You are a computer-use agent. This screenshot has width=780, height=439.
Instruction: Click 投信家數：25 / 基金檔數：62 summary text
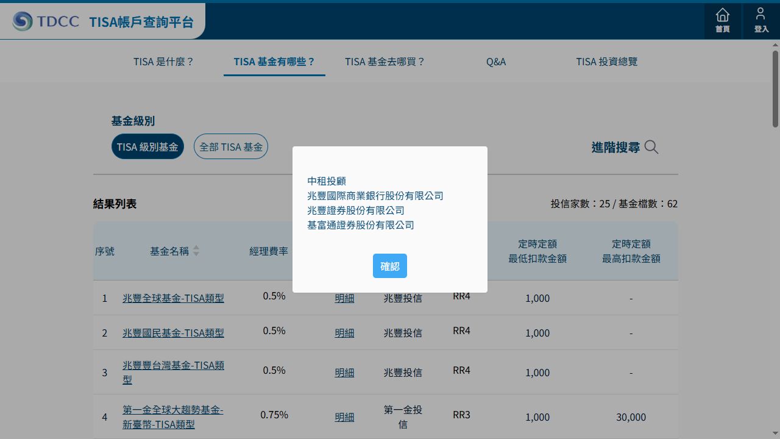pos(614,204)
